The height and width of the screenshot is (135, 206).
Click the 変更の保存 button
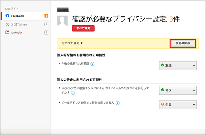click(183, 43)
